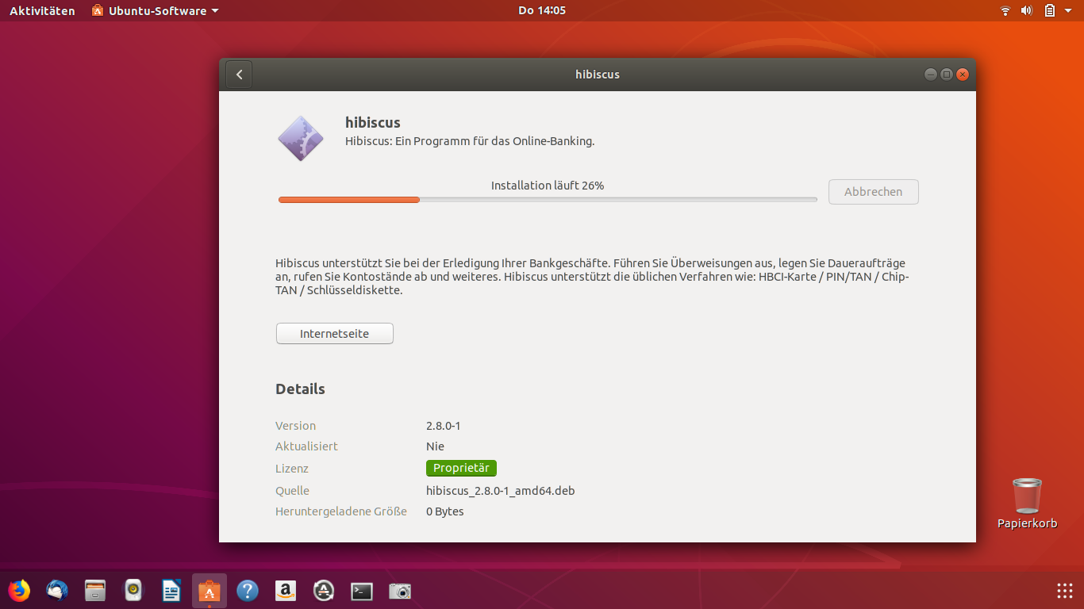Click 'Hibiscus: Ein Programm für das Online-Banking.' subtitle
This screenshot has height=609, width=1084.
(x=470, y=141)
